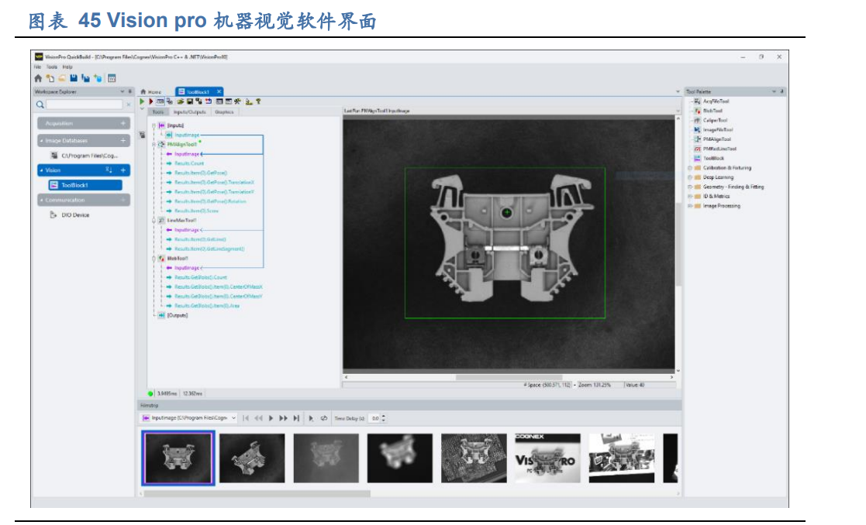Screen dimensions: 866x525
Task: Select the second filmstrip thumbnail image
Action: pos(252,458)
